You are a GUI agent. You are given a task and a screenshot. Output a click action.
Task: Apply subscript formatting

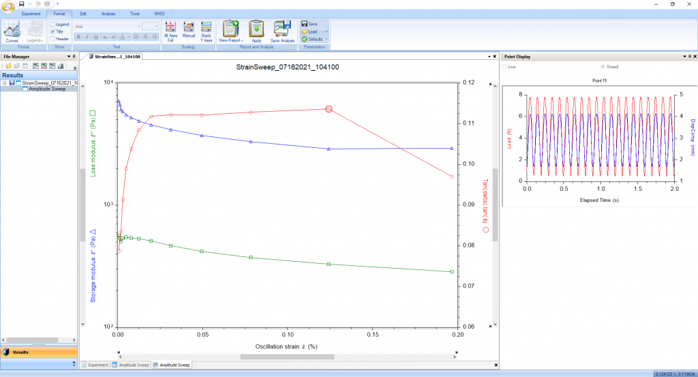pos(104,37)
